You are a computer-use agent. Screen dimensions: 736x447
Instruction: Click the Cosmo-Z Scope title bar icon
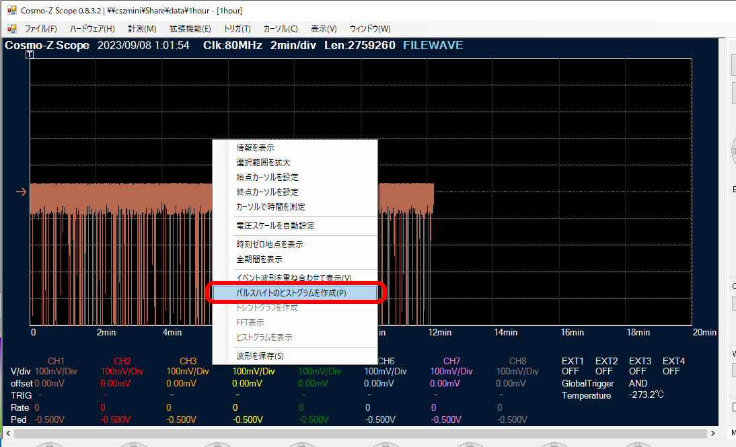click(x=11, y=10)
